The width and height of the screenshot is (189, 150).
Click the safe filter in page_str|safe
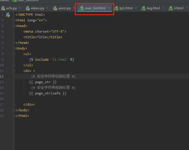pos(57,93)
